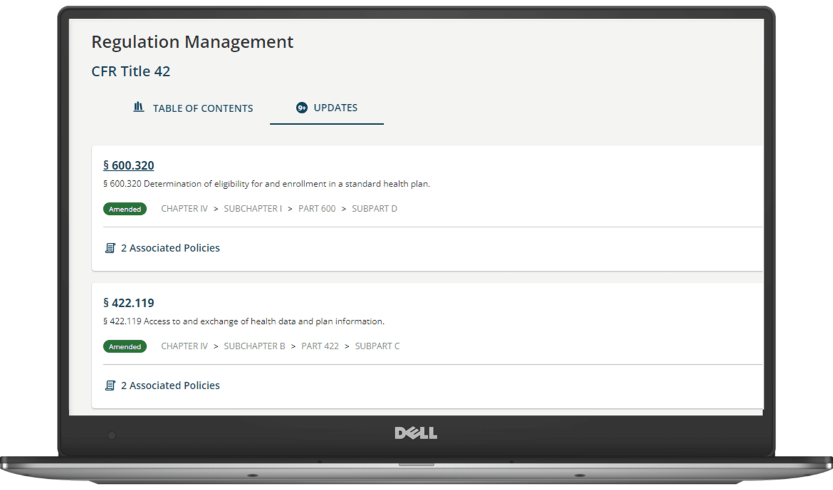
Task: Navigate to PART 600 via its breadcrumb
Action: pyautogui.click(x=317, y=209)
